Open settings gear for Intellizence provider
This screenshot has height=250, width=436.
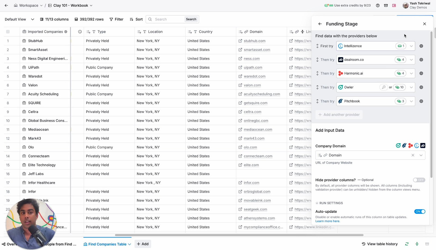coord(421,46)
